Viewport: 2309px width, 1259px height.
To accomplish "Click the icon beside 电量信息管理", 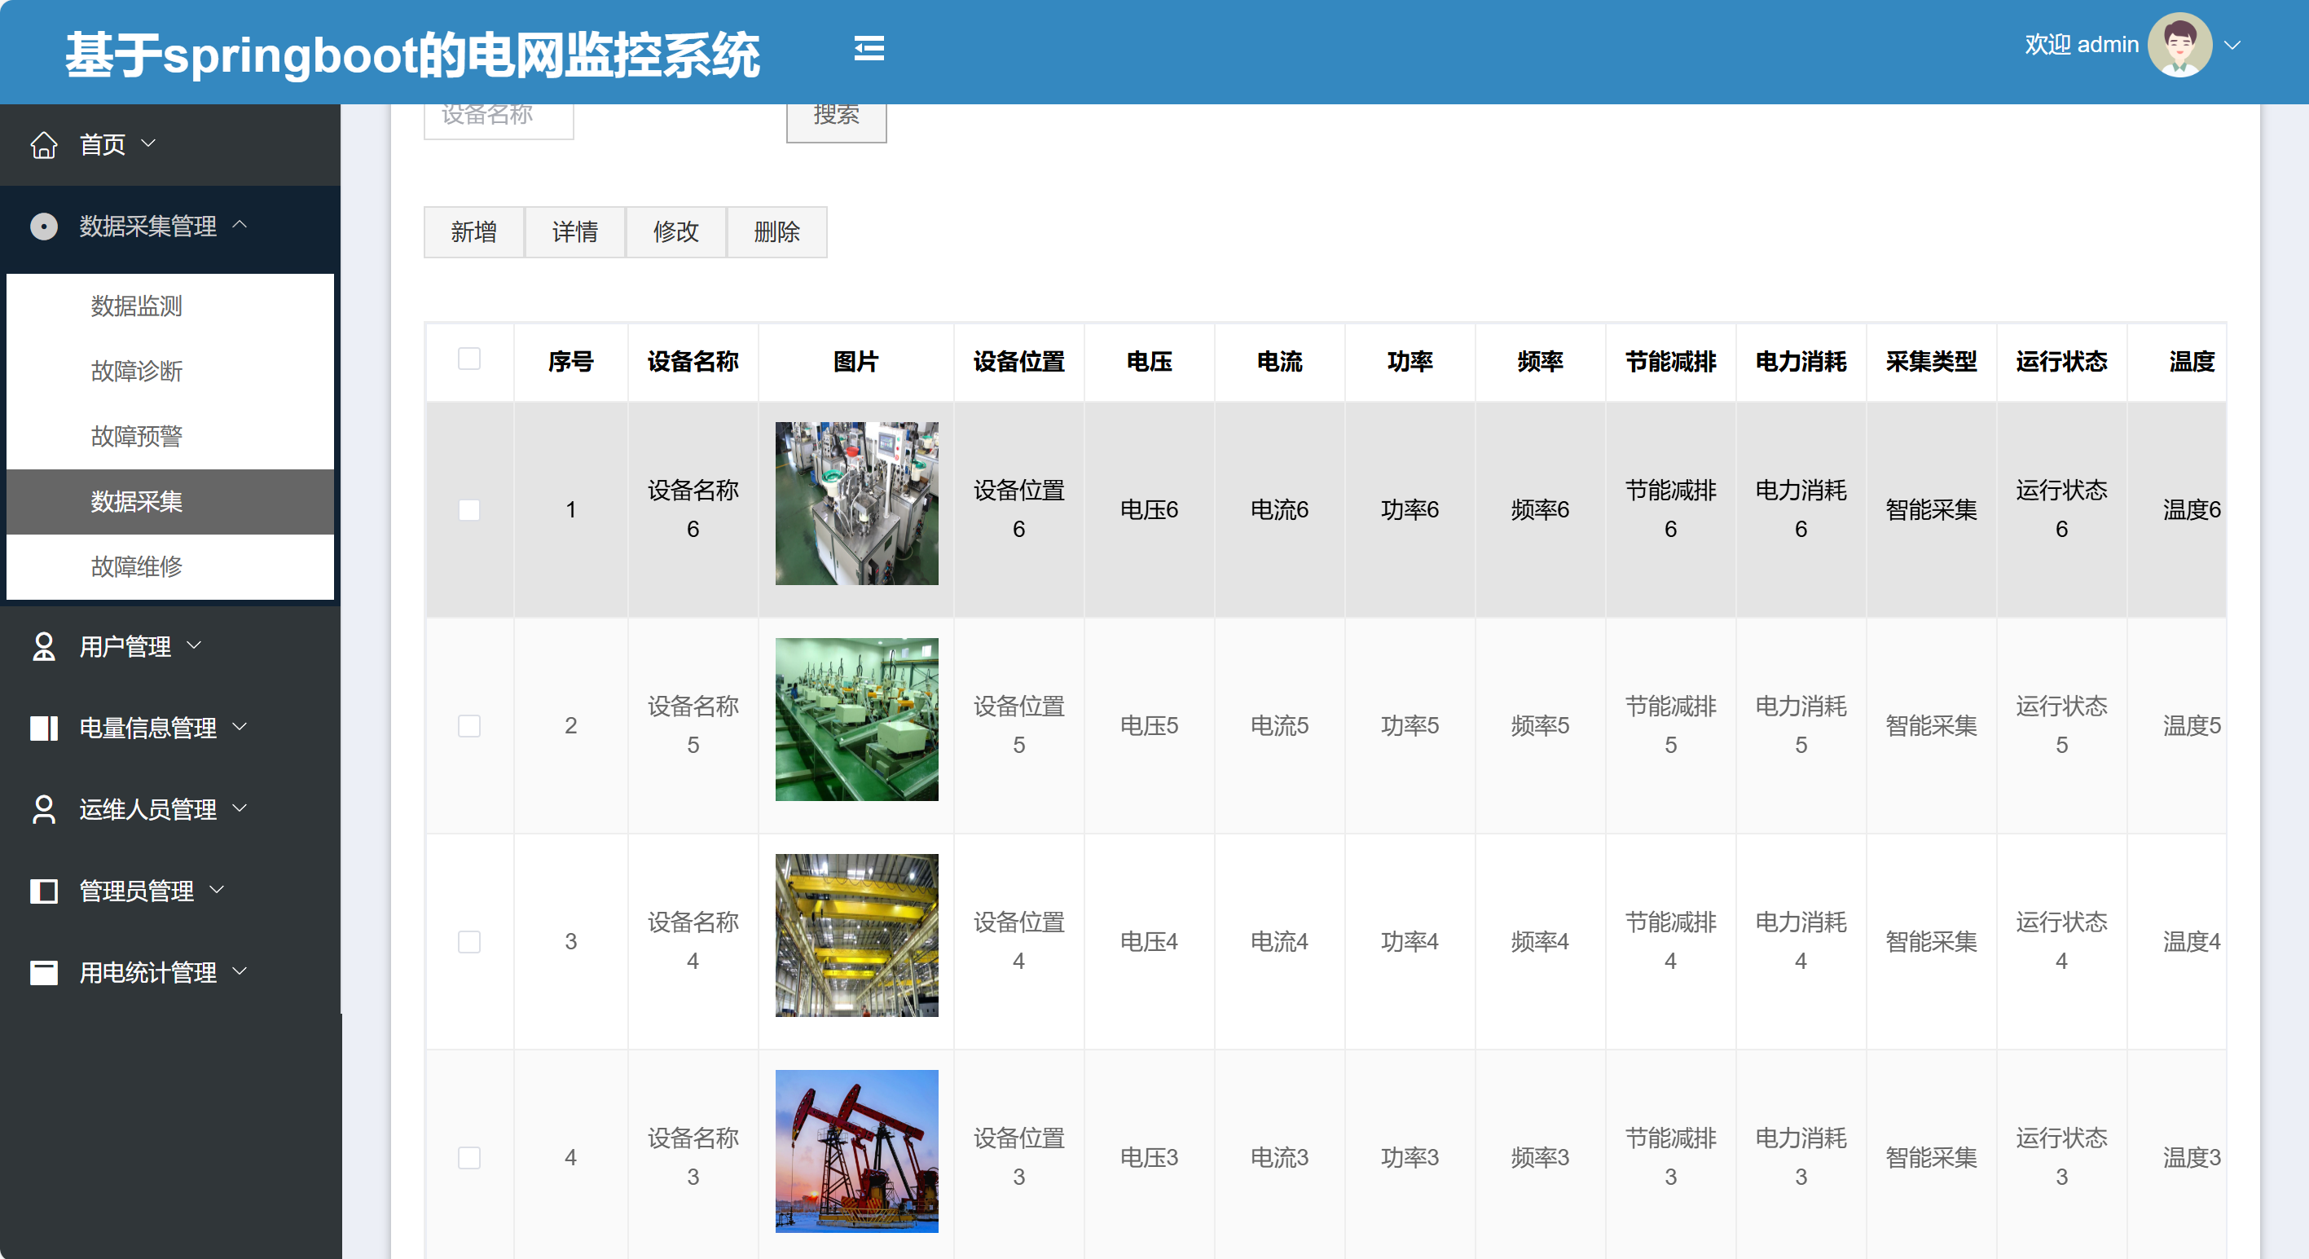I will (x=44, y=729).
